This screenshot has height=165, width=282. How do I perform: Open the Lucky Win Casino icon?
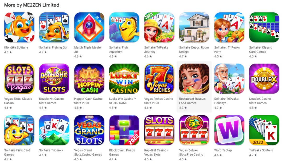click(124, 79)
